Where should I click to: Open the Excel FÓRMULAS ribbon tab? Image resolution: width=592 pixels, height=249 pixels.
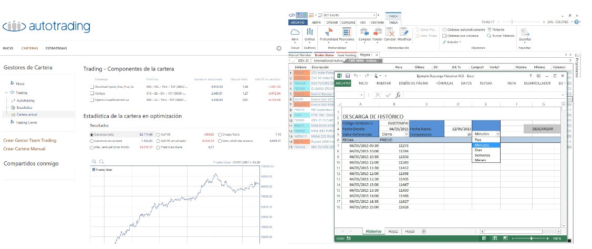click(x=445, y=83)
